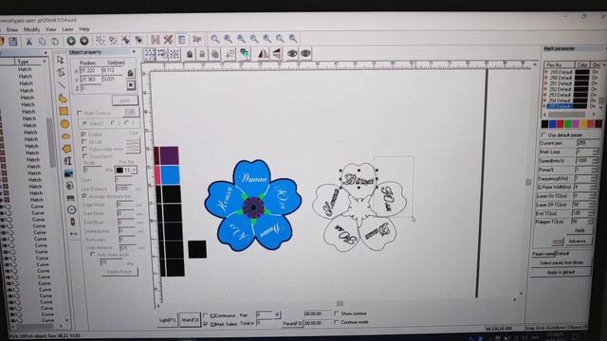Open the Laser menu
The width and height of the screenshot is (607, 341).
tap(67, 29)
